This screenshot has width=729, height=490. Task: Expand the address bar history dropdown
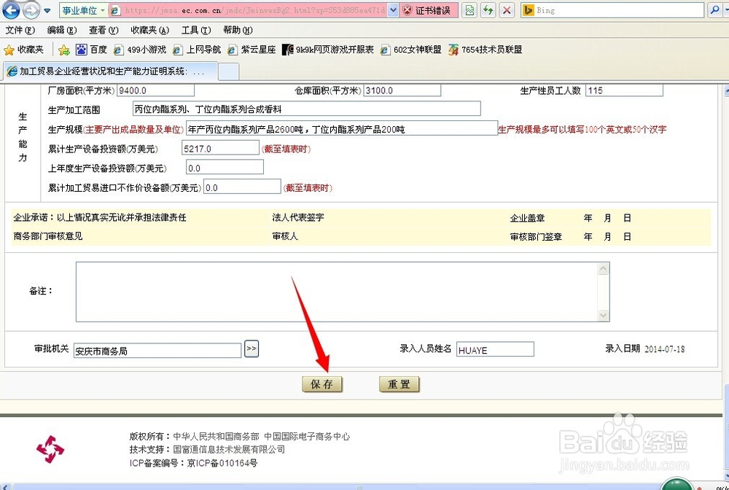(x=392, y=10)
